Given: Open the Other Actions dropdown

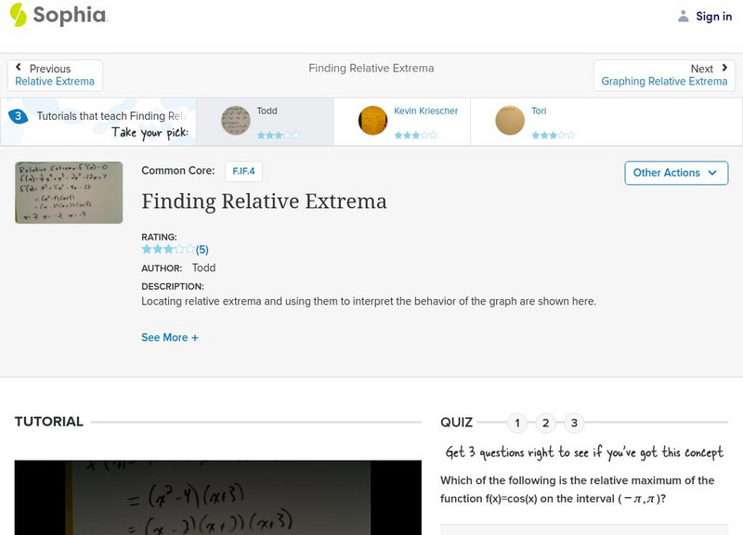Looking at the screenshot, I should pos(676,173).
